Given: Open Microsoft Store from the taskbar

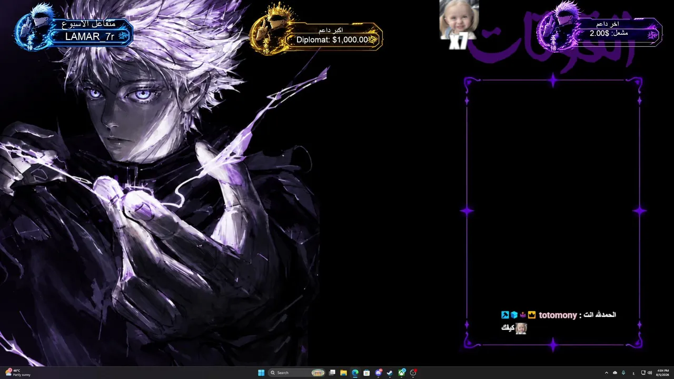Looking at the screenshot, I should 366,373.
